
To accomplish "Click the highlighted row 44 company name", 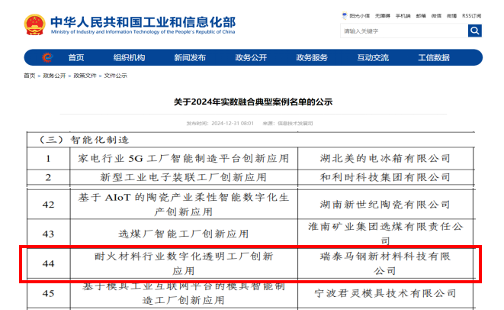I will (x=384, y=263).
